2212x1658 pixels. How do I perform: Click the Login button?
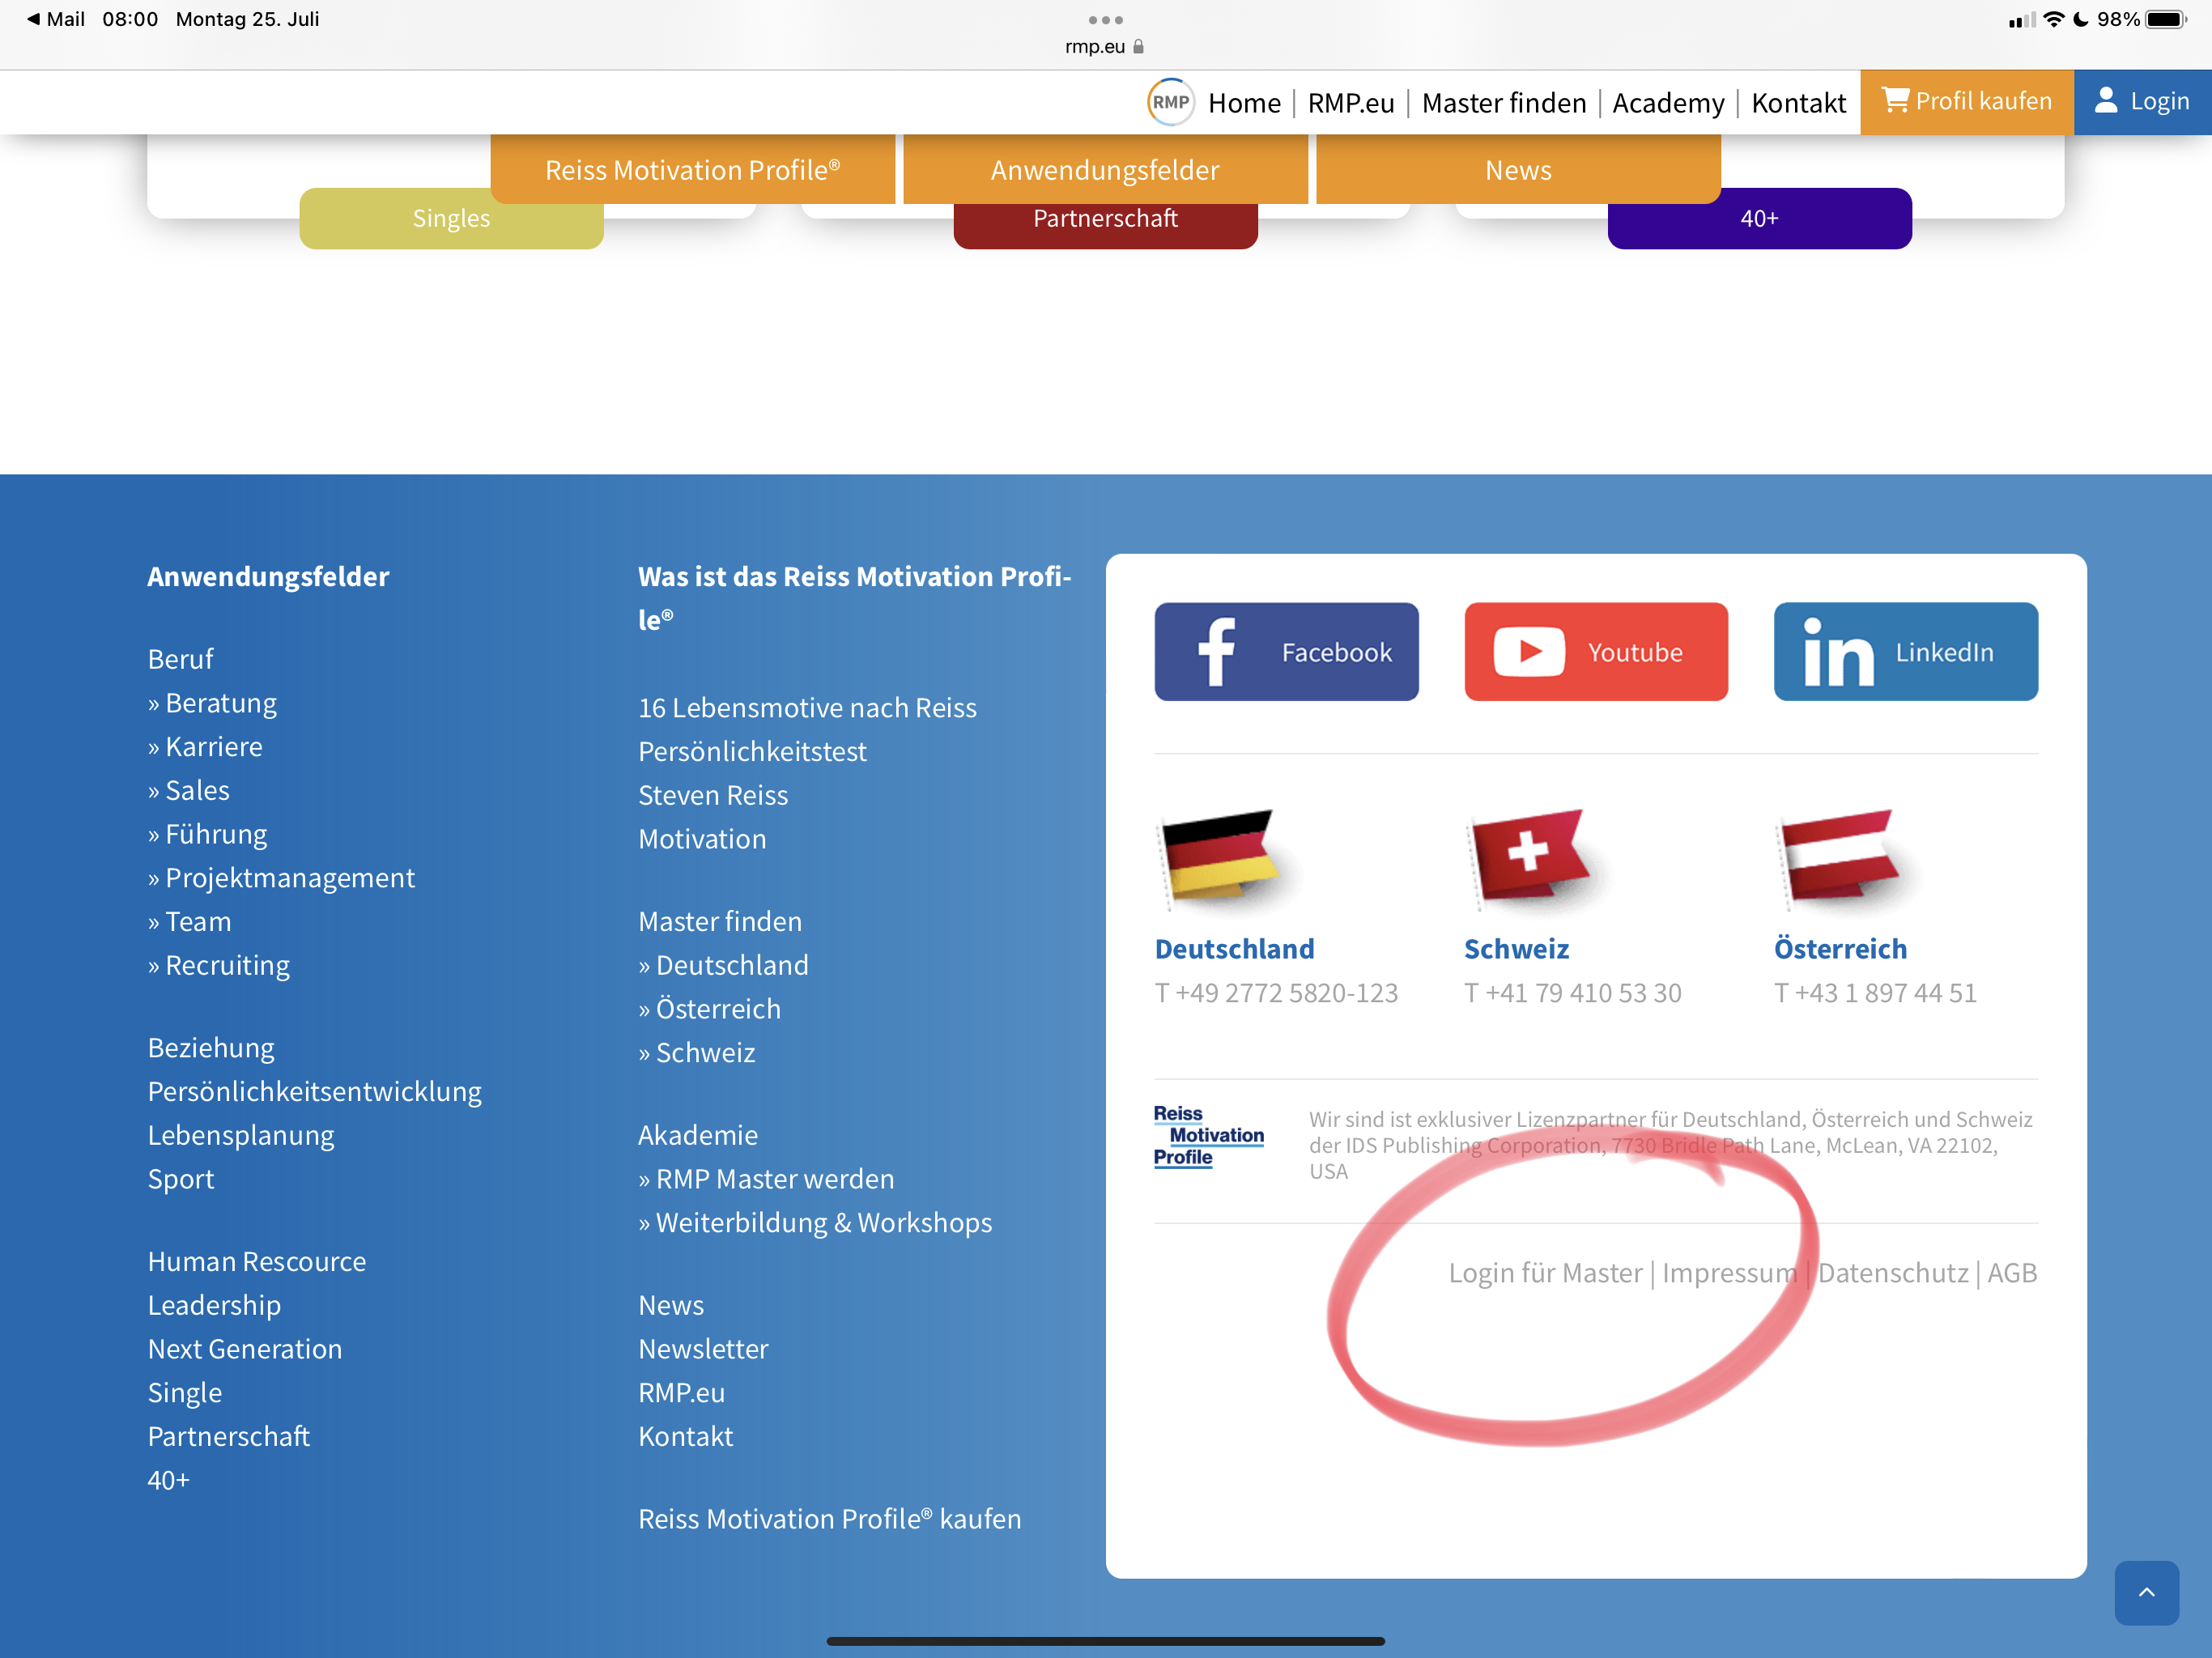2142,102
